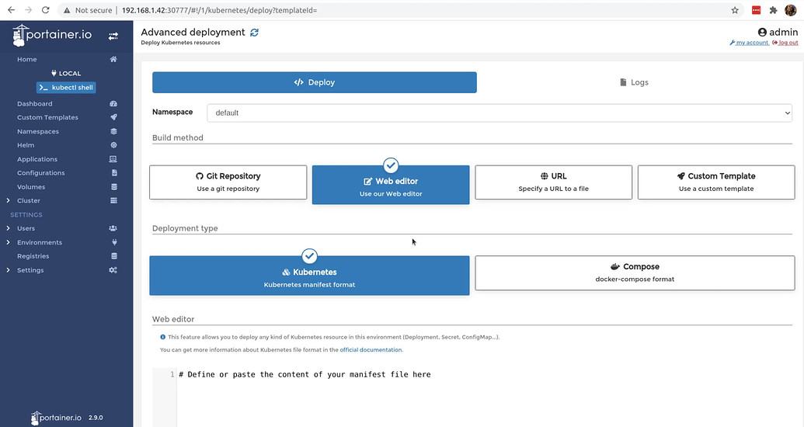Click the admin user avatar icon
Image resolution: width=804 pixels, height=427 pixels.
[x=762, y=32]
